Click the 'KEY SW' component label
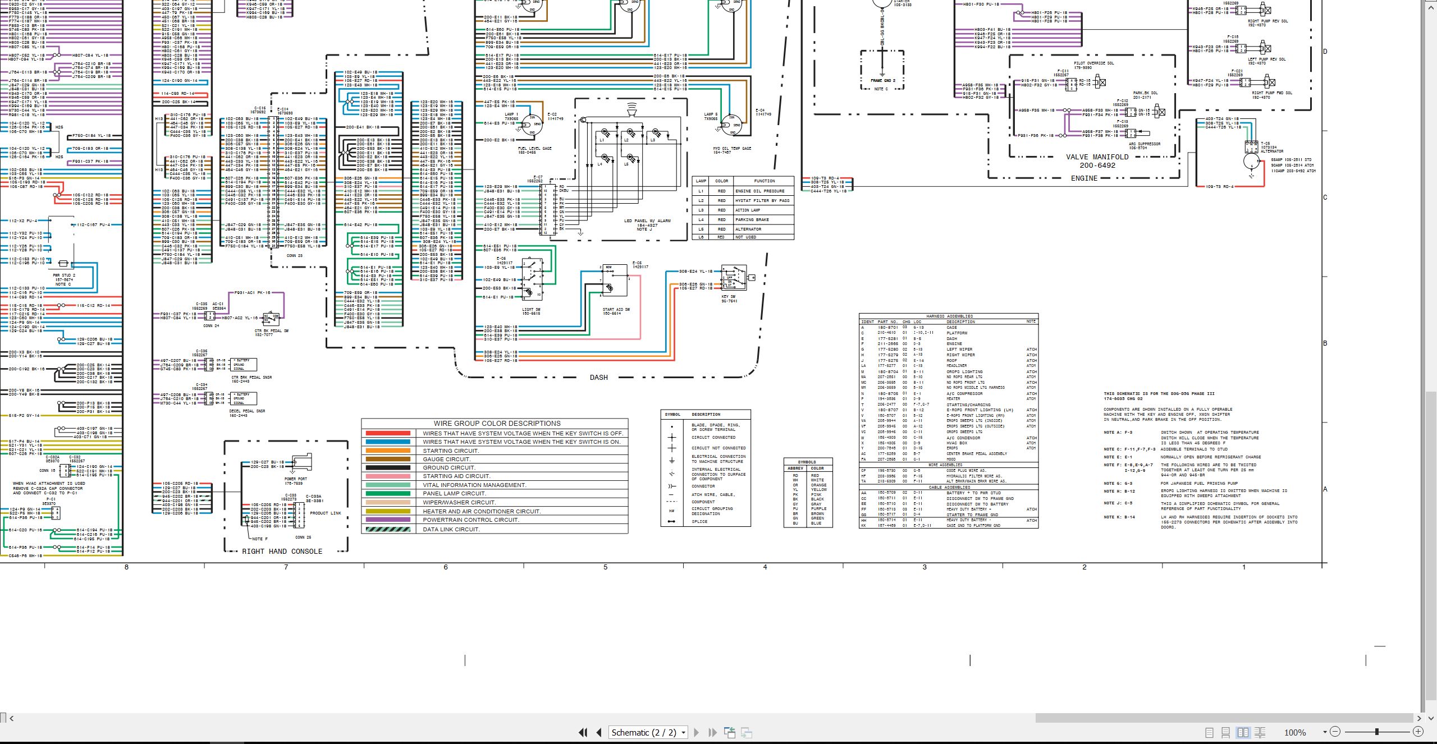The image size is (1437, 744). click(x=729, y=297)
